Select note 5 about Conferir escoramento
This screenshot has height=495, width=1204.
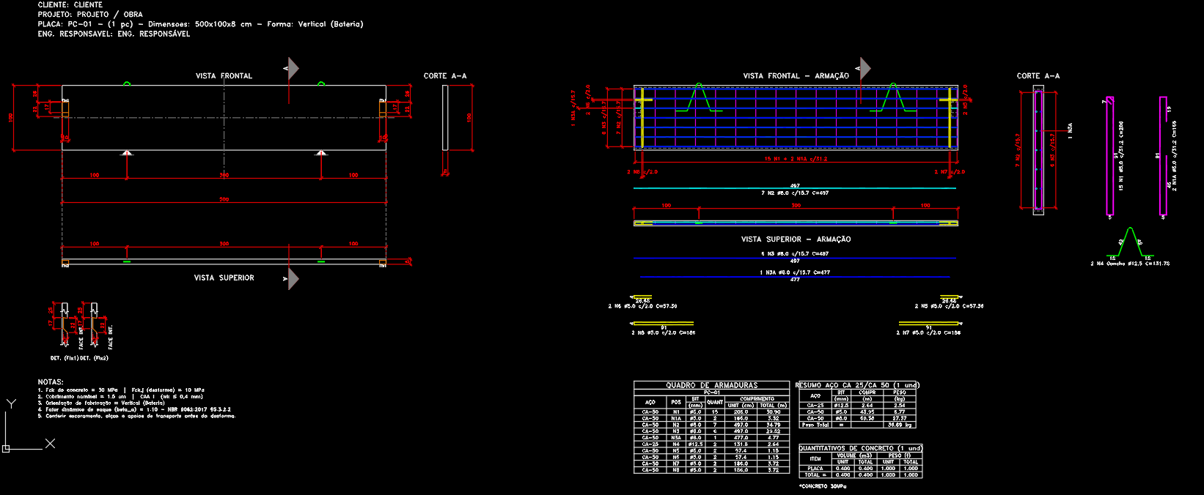click(136, 416)
